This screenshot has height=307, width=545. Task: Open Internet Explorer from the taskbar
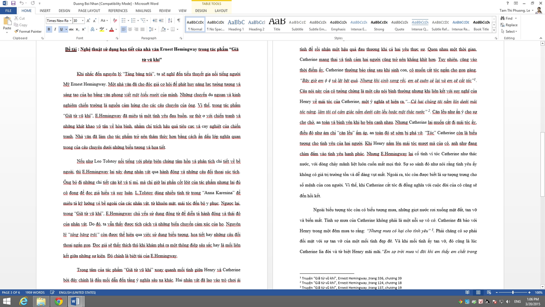pyautogui.click(x=23, y=302)
